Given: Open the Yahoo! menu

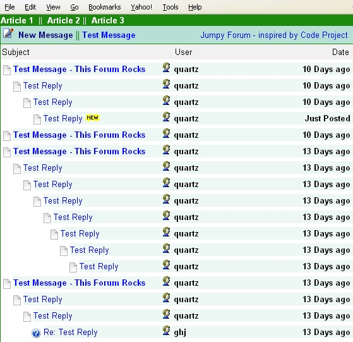Looking at the screenshot, I should (x=141, y=7).
